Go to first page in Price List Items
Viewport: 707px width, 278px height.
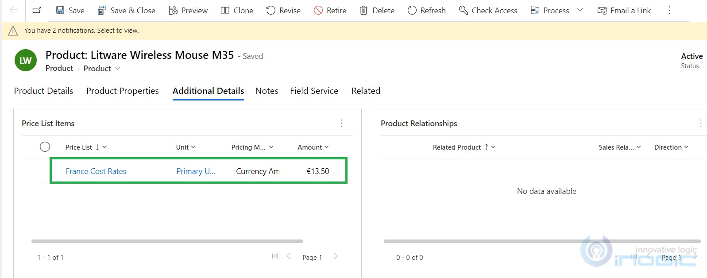point(275,256)
